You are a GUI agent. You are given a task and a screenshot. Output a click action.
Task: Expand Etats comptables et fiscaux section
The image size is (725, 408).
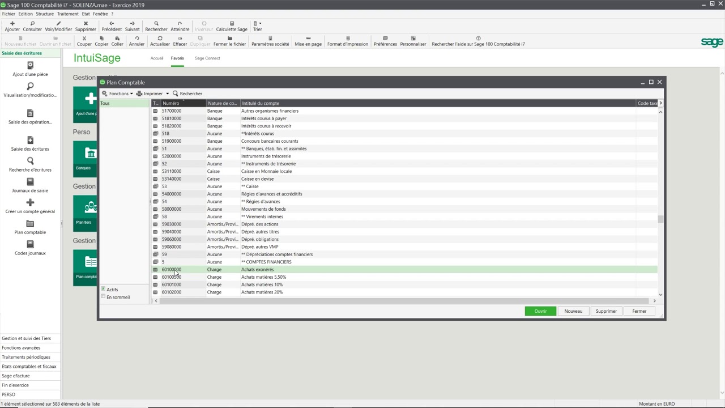pos(29,366)
